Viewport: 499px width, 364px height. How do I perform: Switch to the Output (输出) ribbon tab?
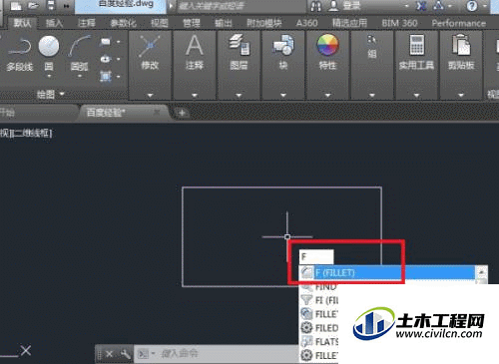(224, 23)
